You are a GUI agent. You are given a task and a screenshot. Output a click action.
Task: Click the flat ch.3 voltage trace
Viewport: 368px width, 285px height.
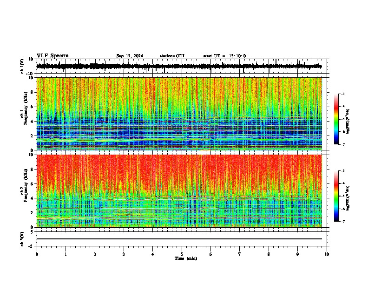tap(179, 239)
